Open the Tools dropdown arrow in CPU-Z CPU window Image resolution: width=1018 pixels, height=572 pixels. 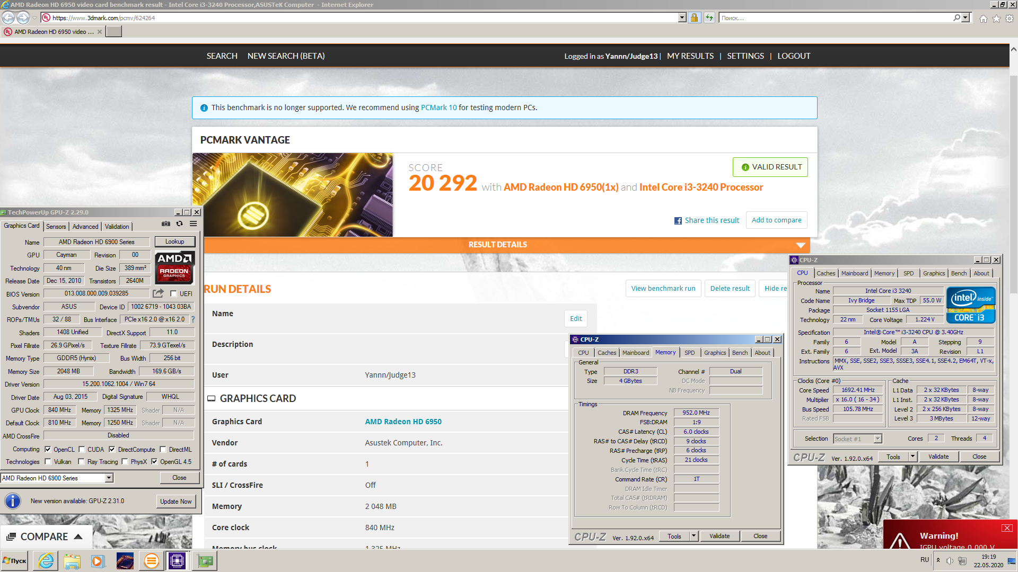click(x=912, y=457)
